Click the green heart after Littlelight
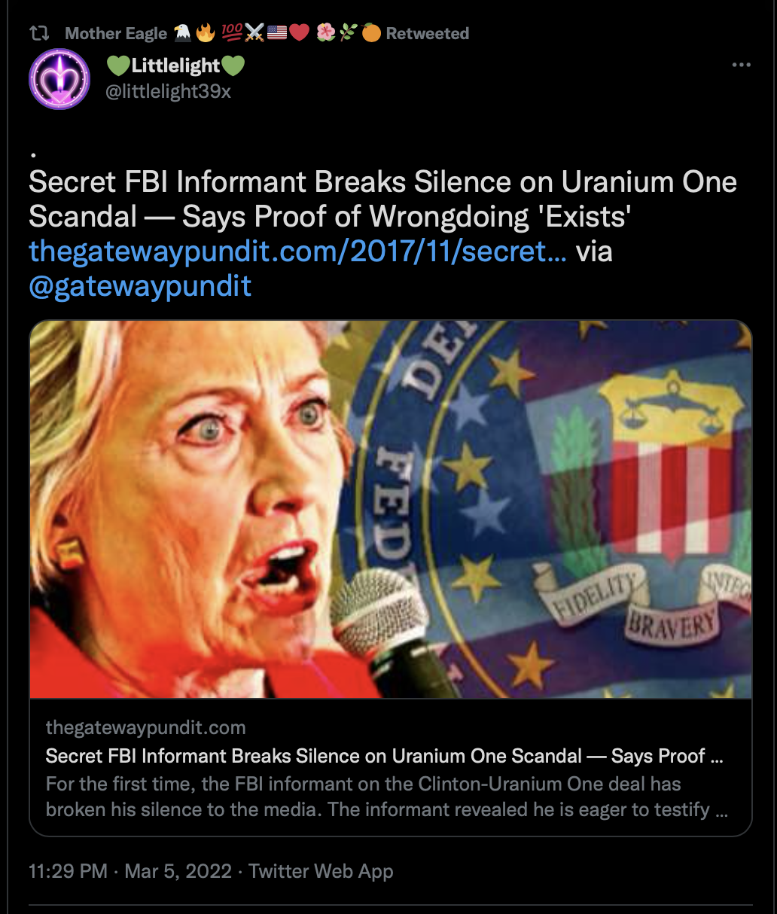Viewport: 777px width, 914px height. 233,66
